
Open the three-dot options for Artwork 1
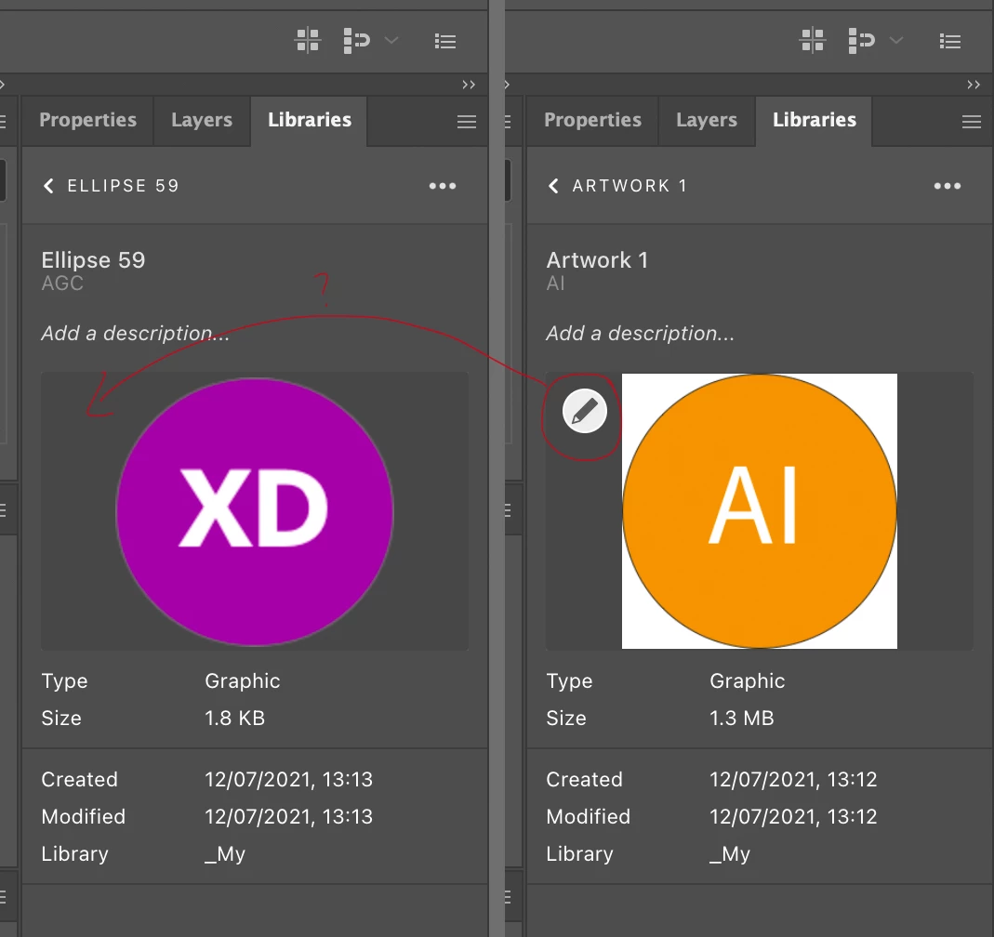coord(948,186)
